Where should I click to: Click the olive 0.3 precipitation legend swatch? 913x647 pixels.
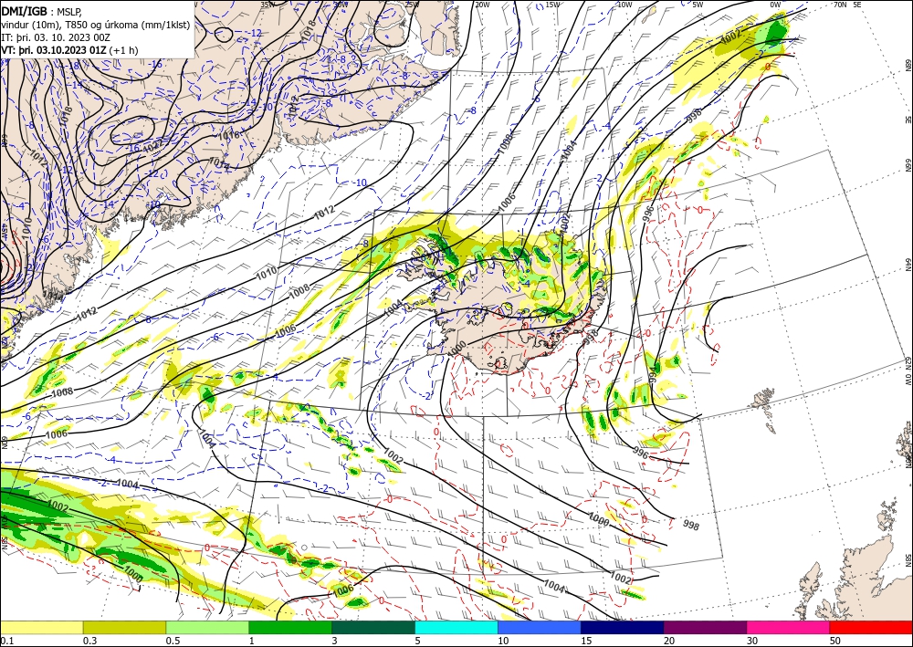pyautogui.click(x=124, y=627)
